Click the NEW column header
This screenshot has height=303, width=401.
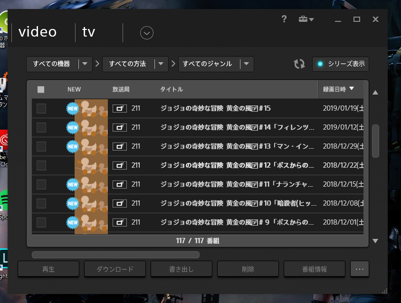click(74, 89)
